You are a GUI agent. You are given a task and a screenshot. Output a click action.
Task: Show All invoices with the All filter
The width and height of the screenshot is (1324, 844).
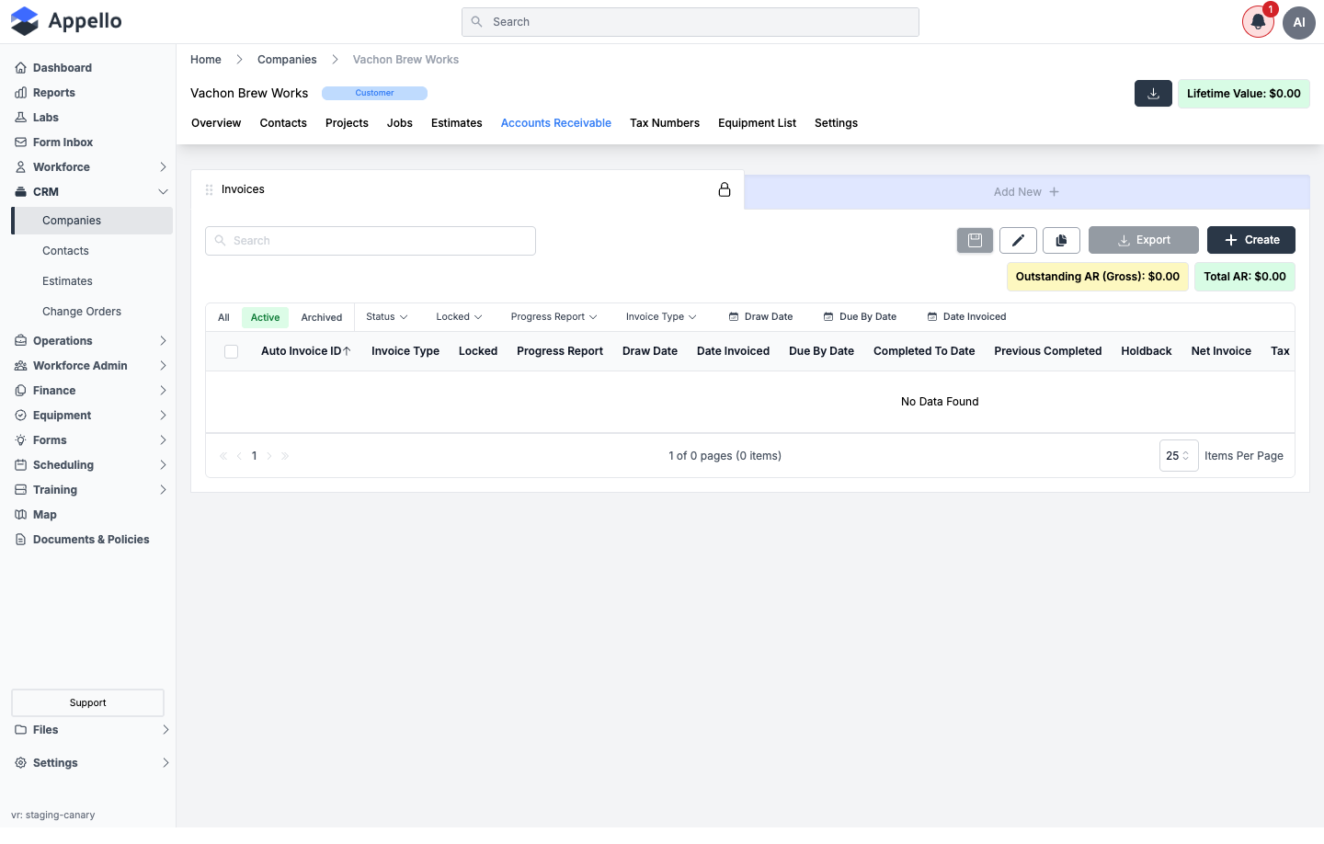(223, 317)
